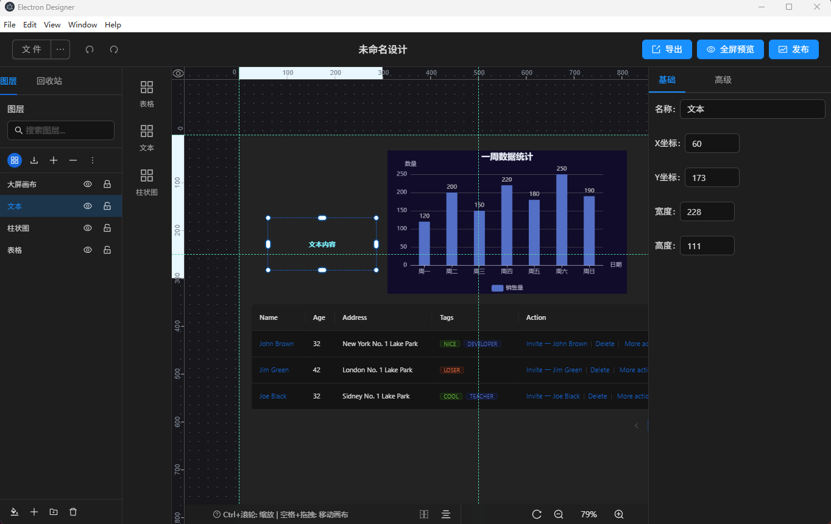Click the Y坐标 input showing 173

[x=712, y=177]
